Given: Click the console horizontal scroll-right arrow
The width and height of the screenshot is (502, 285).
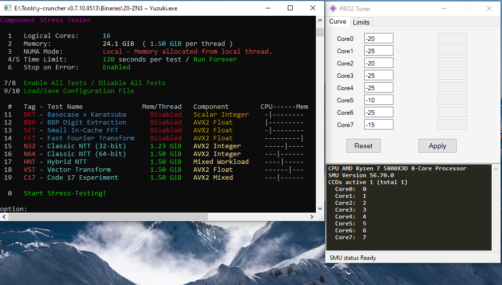Looking at the screenshot, I should click(x=312, y=217).
